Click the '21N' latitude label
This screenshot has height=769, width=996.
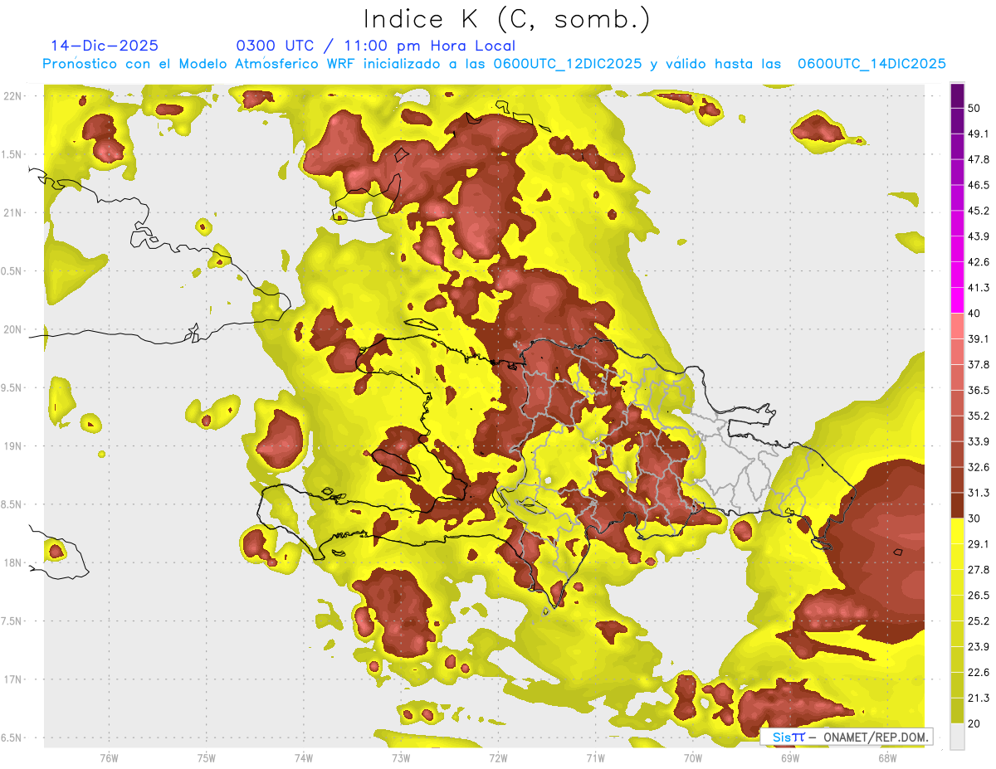13,212
